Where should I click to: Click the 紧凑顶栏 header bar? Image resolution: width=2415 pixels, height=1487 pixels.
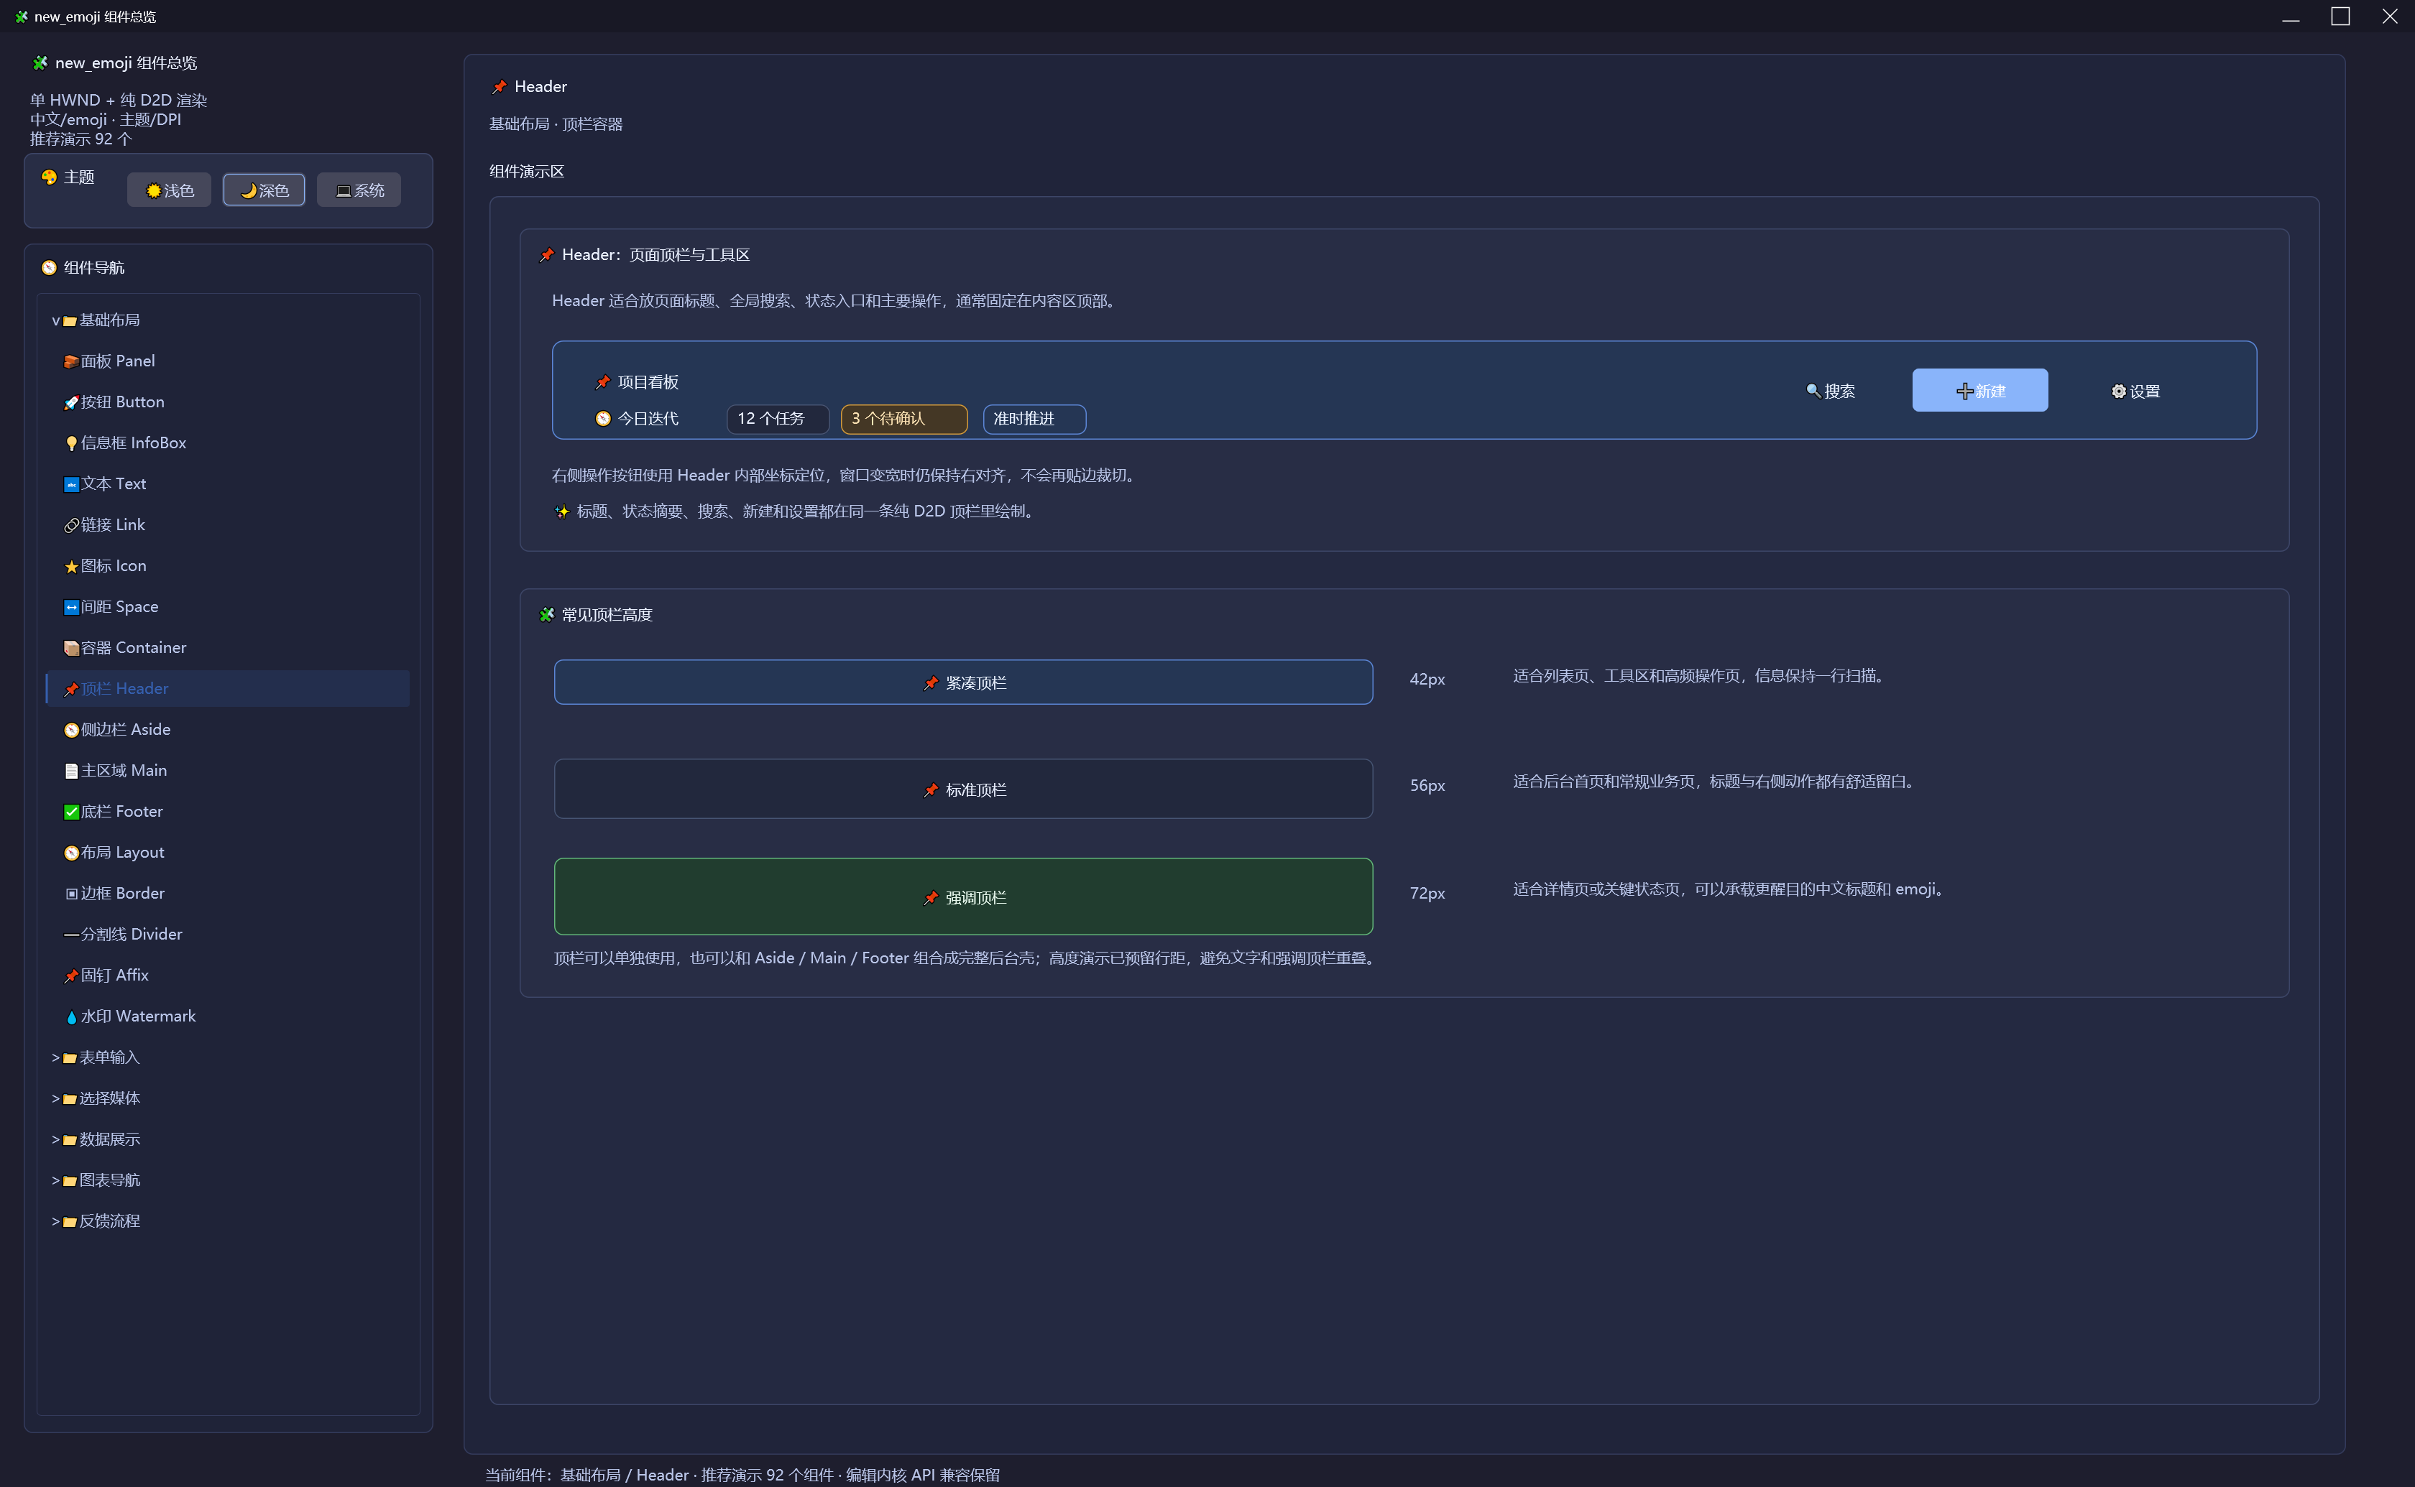(x=963, y=682)
